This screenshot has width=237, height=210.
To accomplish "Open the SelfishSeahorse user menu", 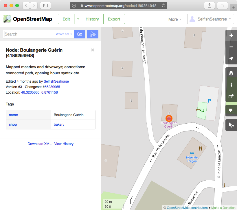I will click(211, 19).
